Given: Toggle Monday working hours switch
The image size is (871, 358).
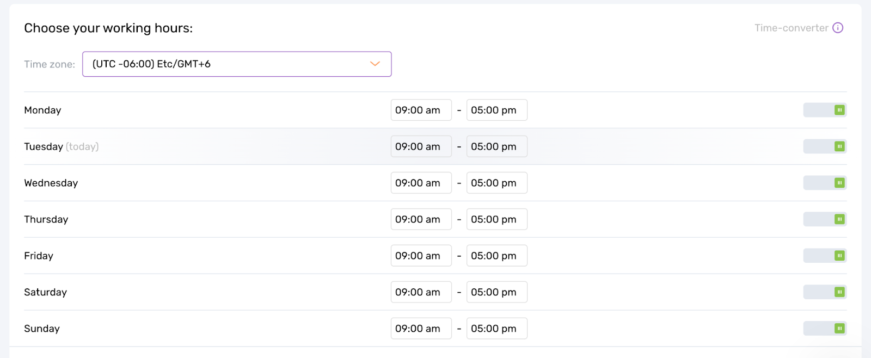Looking at the screenshot, I should pyautogui.click(x=825, y=110).
